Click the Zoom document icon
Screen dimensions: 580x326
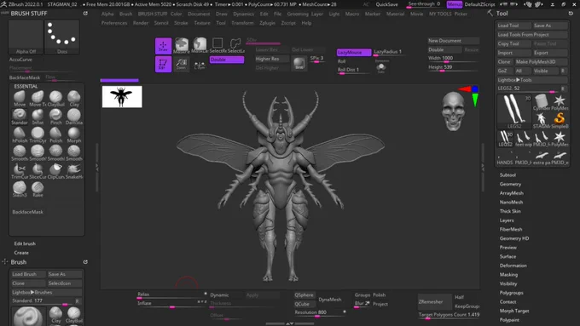point(181,64)
